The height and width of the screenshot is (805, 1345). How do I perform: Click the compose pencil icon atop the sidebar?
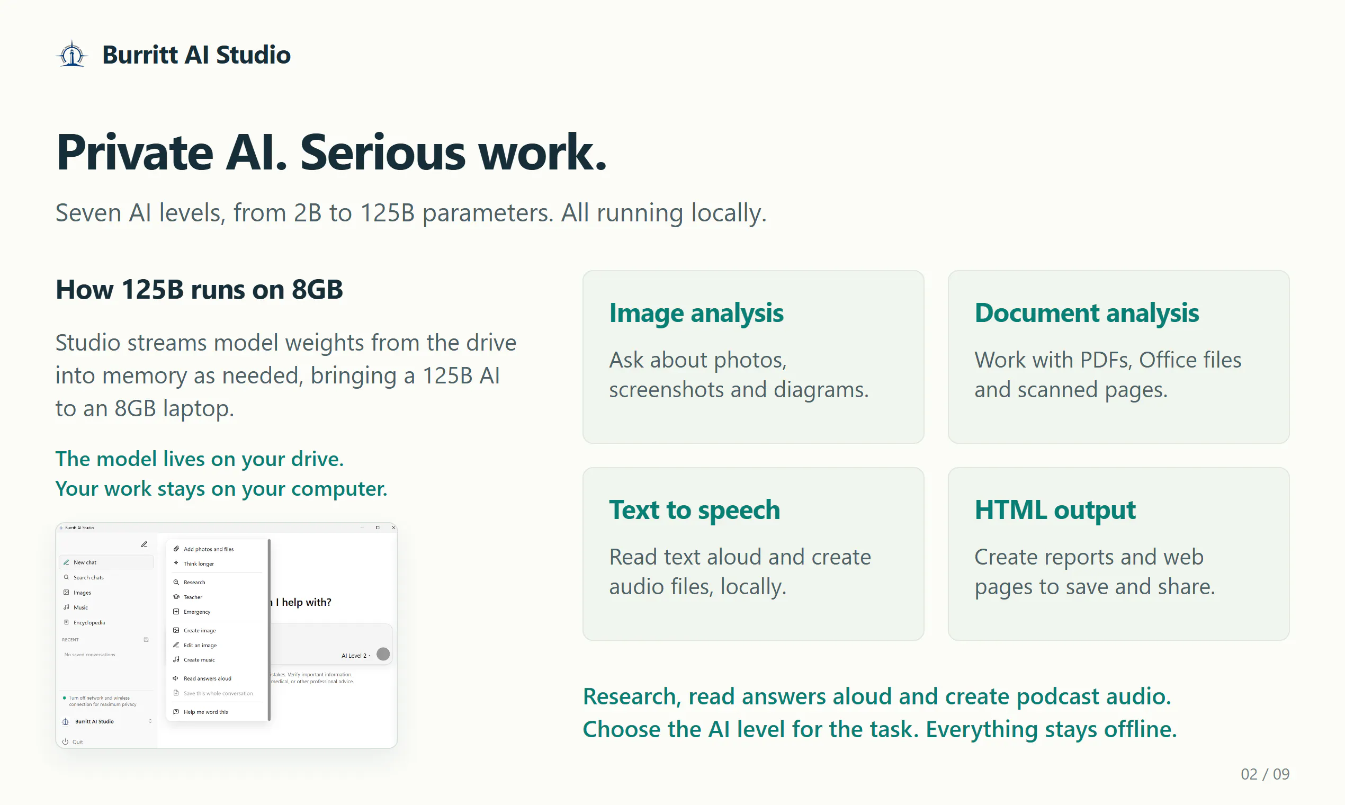coord(144,544)
